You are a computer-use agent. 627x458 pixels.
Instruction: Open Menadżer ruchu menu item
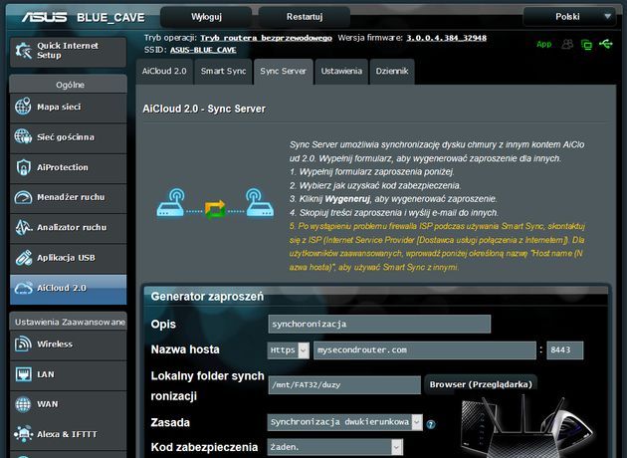[69, 197]
